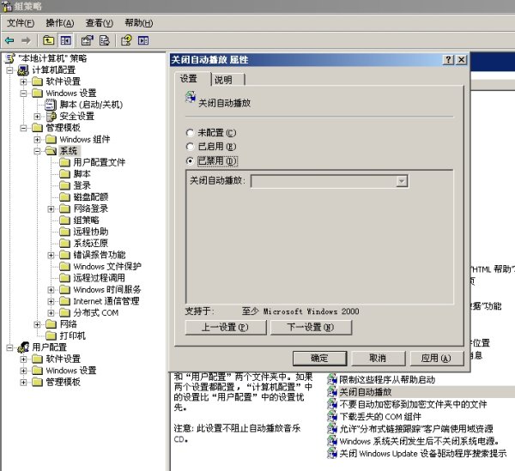Select the 未配置 radio button
515x471 pixels.
[191, 132]
